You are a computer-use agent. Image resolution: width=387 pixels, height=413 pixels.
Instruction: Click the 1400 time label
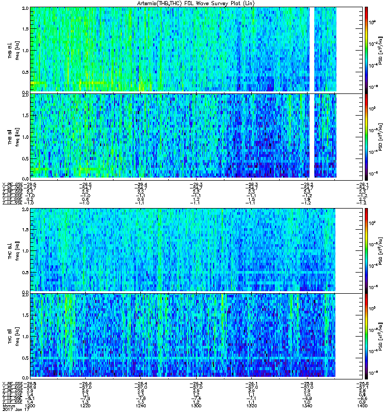coord(362,406)
